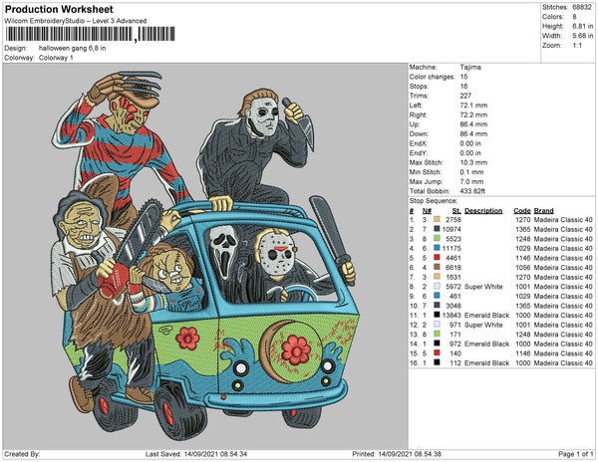Click "Super White" description in row 8
The image size is (598, 462).
click(483, 287)
